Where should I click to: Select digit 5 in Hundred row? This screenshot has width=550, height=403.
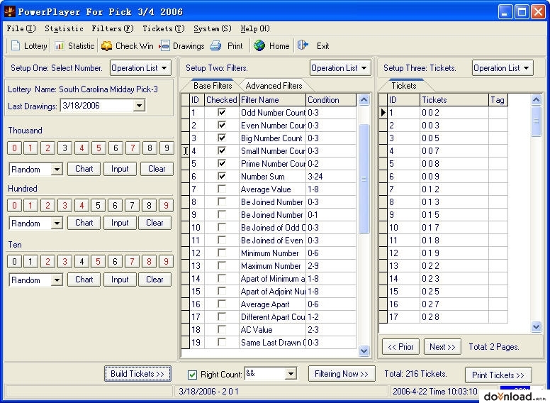click(x=99, y=205)
